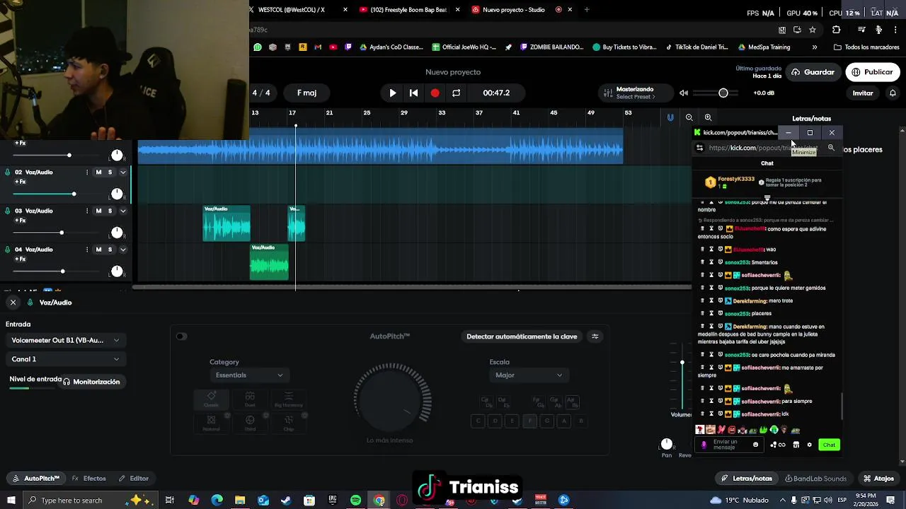906x509 pixels.
Task: Select the Natural AutoPitch preset
Action: (211, 423)
